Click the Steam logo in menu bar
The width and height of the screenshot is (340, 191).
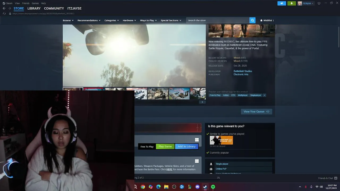[x=4, y=3]
